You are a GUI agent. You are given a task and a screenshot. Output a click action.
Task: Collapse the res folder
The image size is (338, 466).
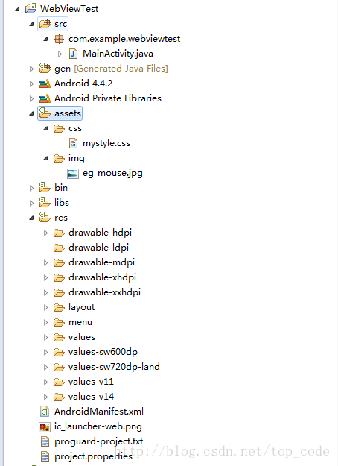31,218
